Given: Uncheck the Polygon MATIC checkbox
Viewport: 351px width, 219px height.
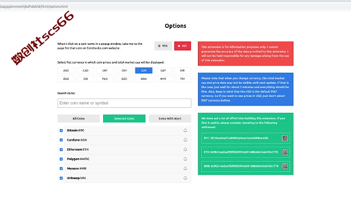Looking at the screenshot, I should pyautogui.click(x=61, y=159).
